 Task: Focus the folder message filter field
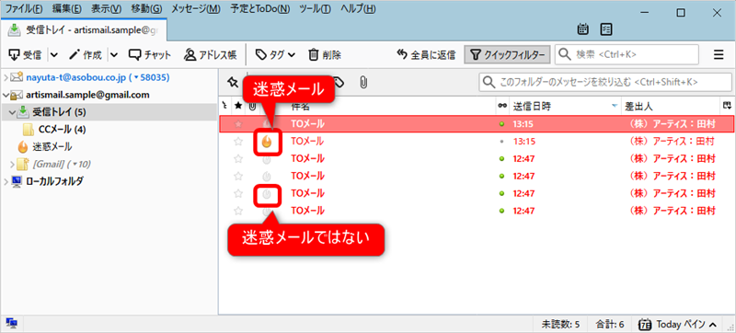[x=605, y=82]
